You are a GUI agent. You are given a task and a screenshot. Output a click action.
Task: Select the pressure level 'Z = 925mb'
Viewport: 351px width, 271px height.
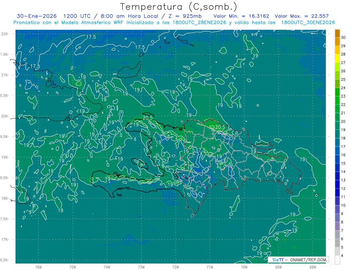(x=185, y=16)
